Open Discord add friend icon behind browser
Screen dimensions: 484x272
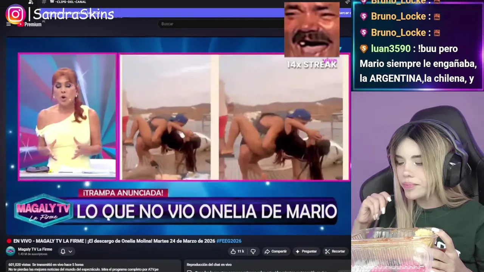coord(31,2)
